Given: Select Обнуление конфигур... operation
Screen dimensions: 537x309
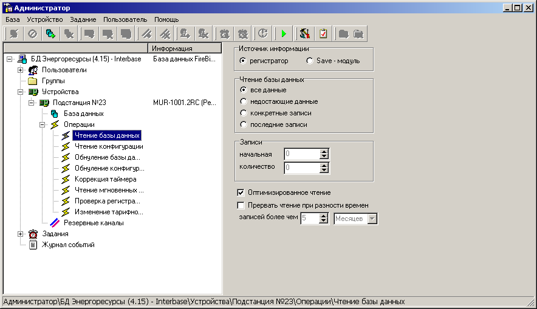Looking at the screenshot, I should point(109,168).
